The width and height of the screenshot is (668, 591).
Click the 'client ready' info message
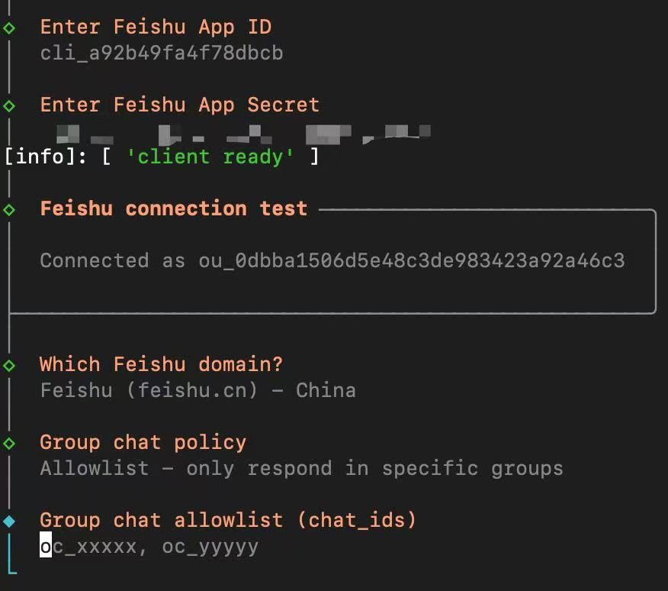click(x=210, y=157)
